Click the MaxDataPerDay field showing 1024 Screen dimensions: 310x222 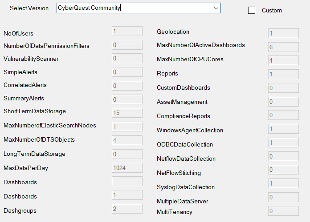[x=127, y=168]
